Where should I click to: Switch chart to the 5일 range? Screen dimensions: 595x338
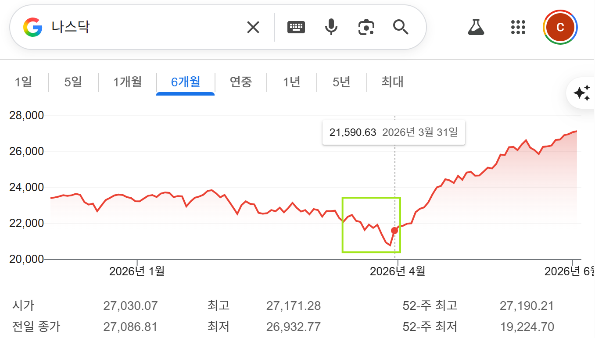(73, 82)
